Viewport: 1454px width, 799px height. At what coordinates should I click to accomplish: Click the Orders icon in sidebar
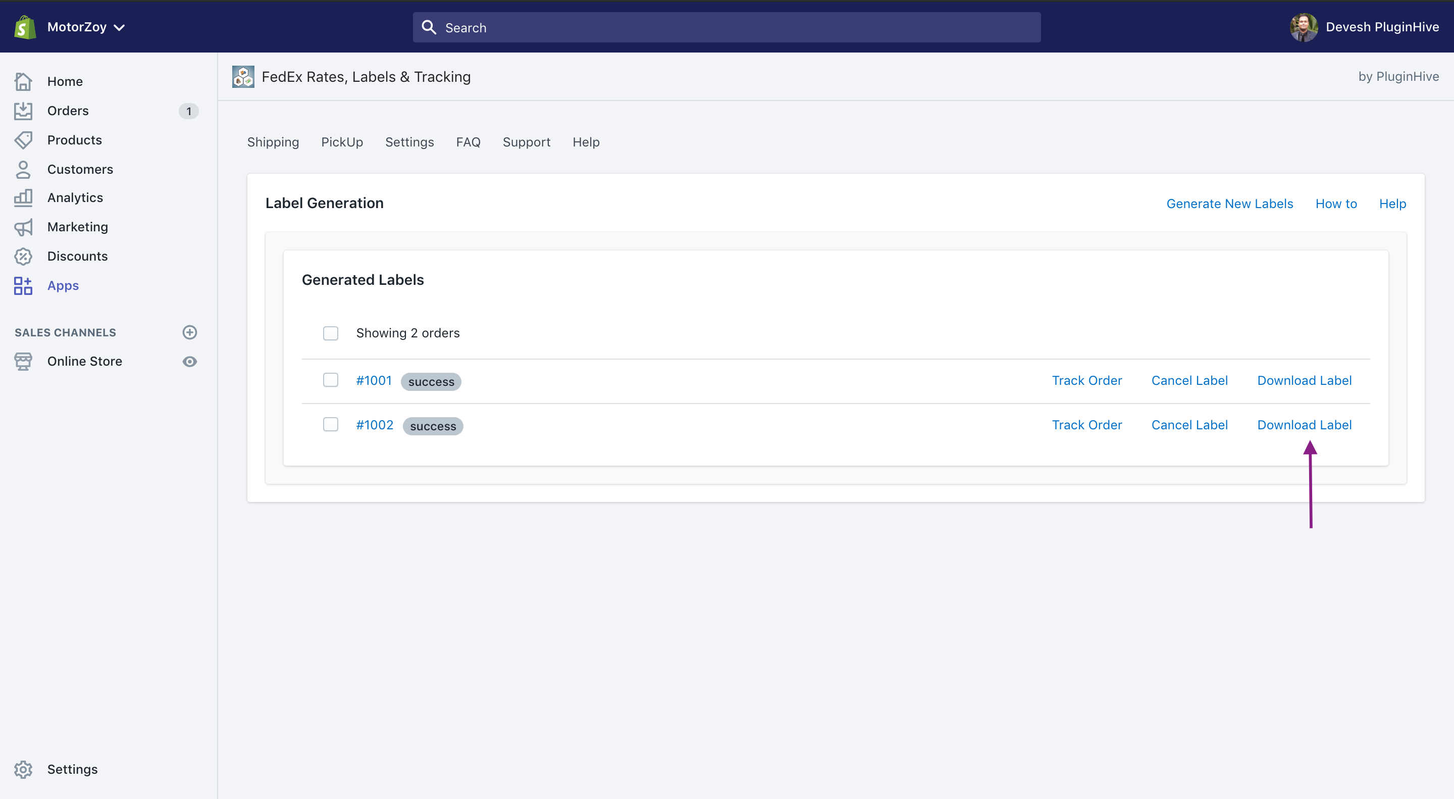[25, 110]
